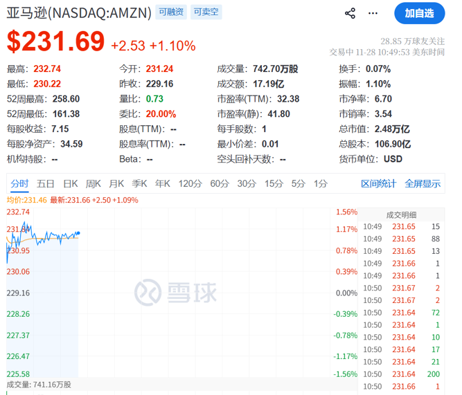The image size is (462, 395).
Task: Click the share icon near the title
Action: click(350, 13)
